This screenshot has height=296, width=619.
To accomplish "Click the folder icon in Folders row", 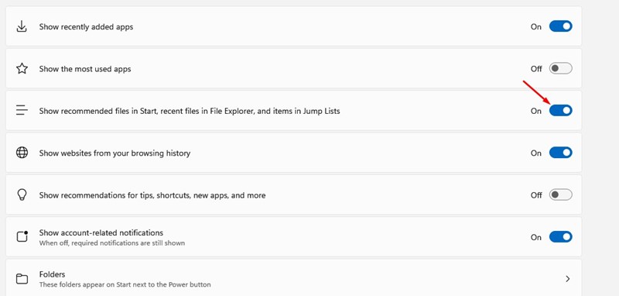I will (x=22, y=279).
